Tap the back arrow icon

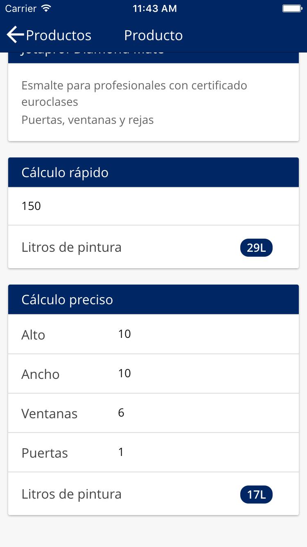15,35
